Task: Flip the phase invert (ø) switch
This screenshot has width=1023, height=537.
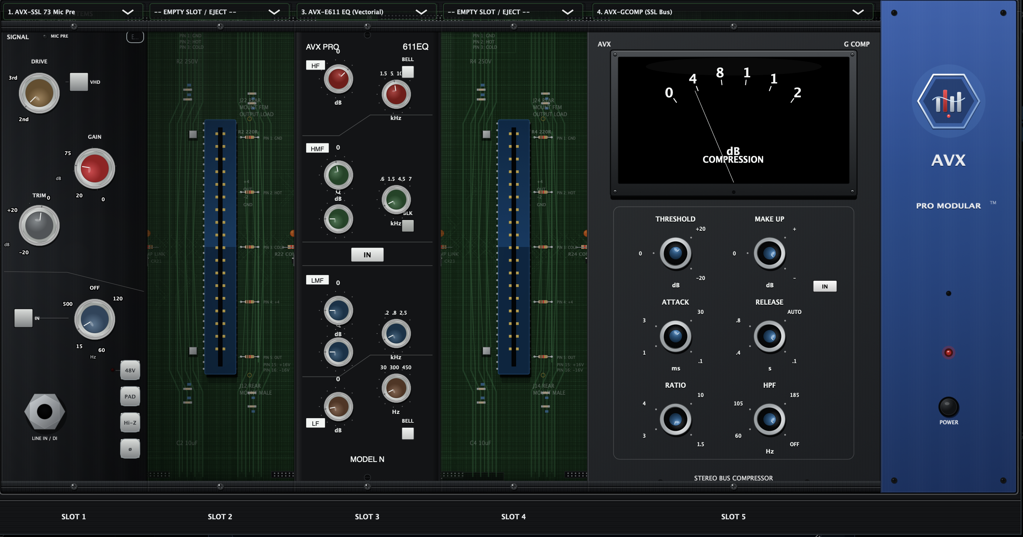Action: 130,449
